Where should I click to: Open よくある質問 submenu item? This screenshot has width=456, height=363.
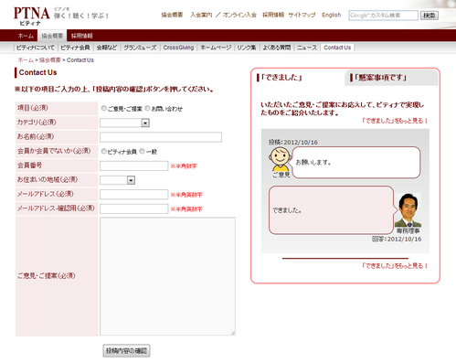point(277,48)
